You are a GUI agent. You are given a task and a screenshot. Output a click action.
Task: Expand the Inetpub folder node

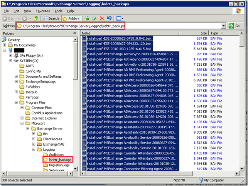coord(16,92)
